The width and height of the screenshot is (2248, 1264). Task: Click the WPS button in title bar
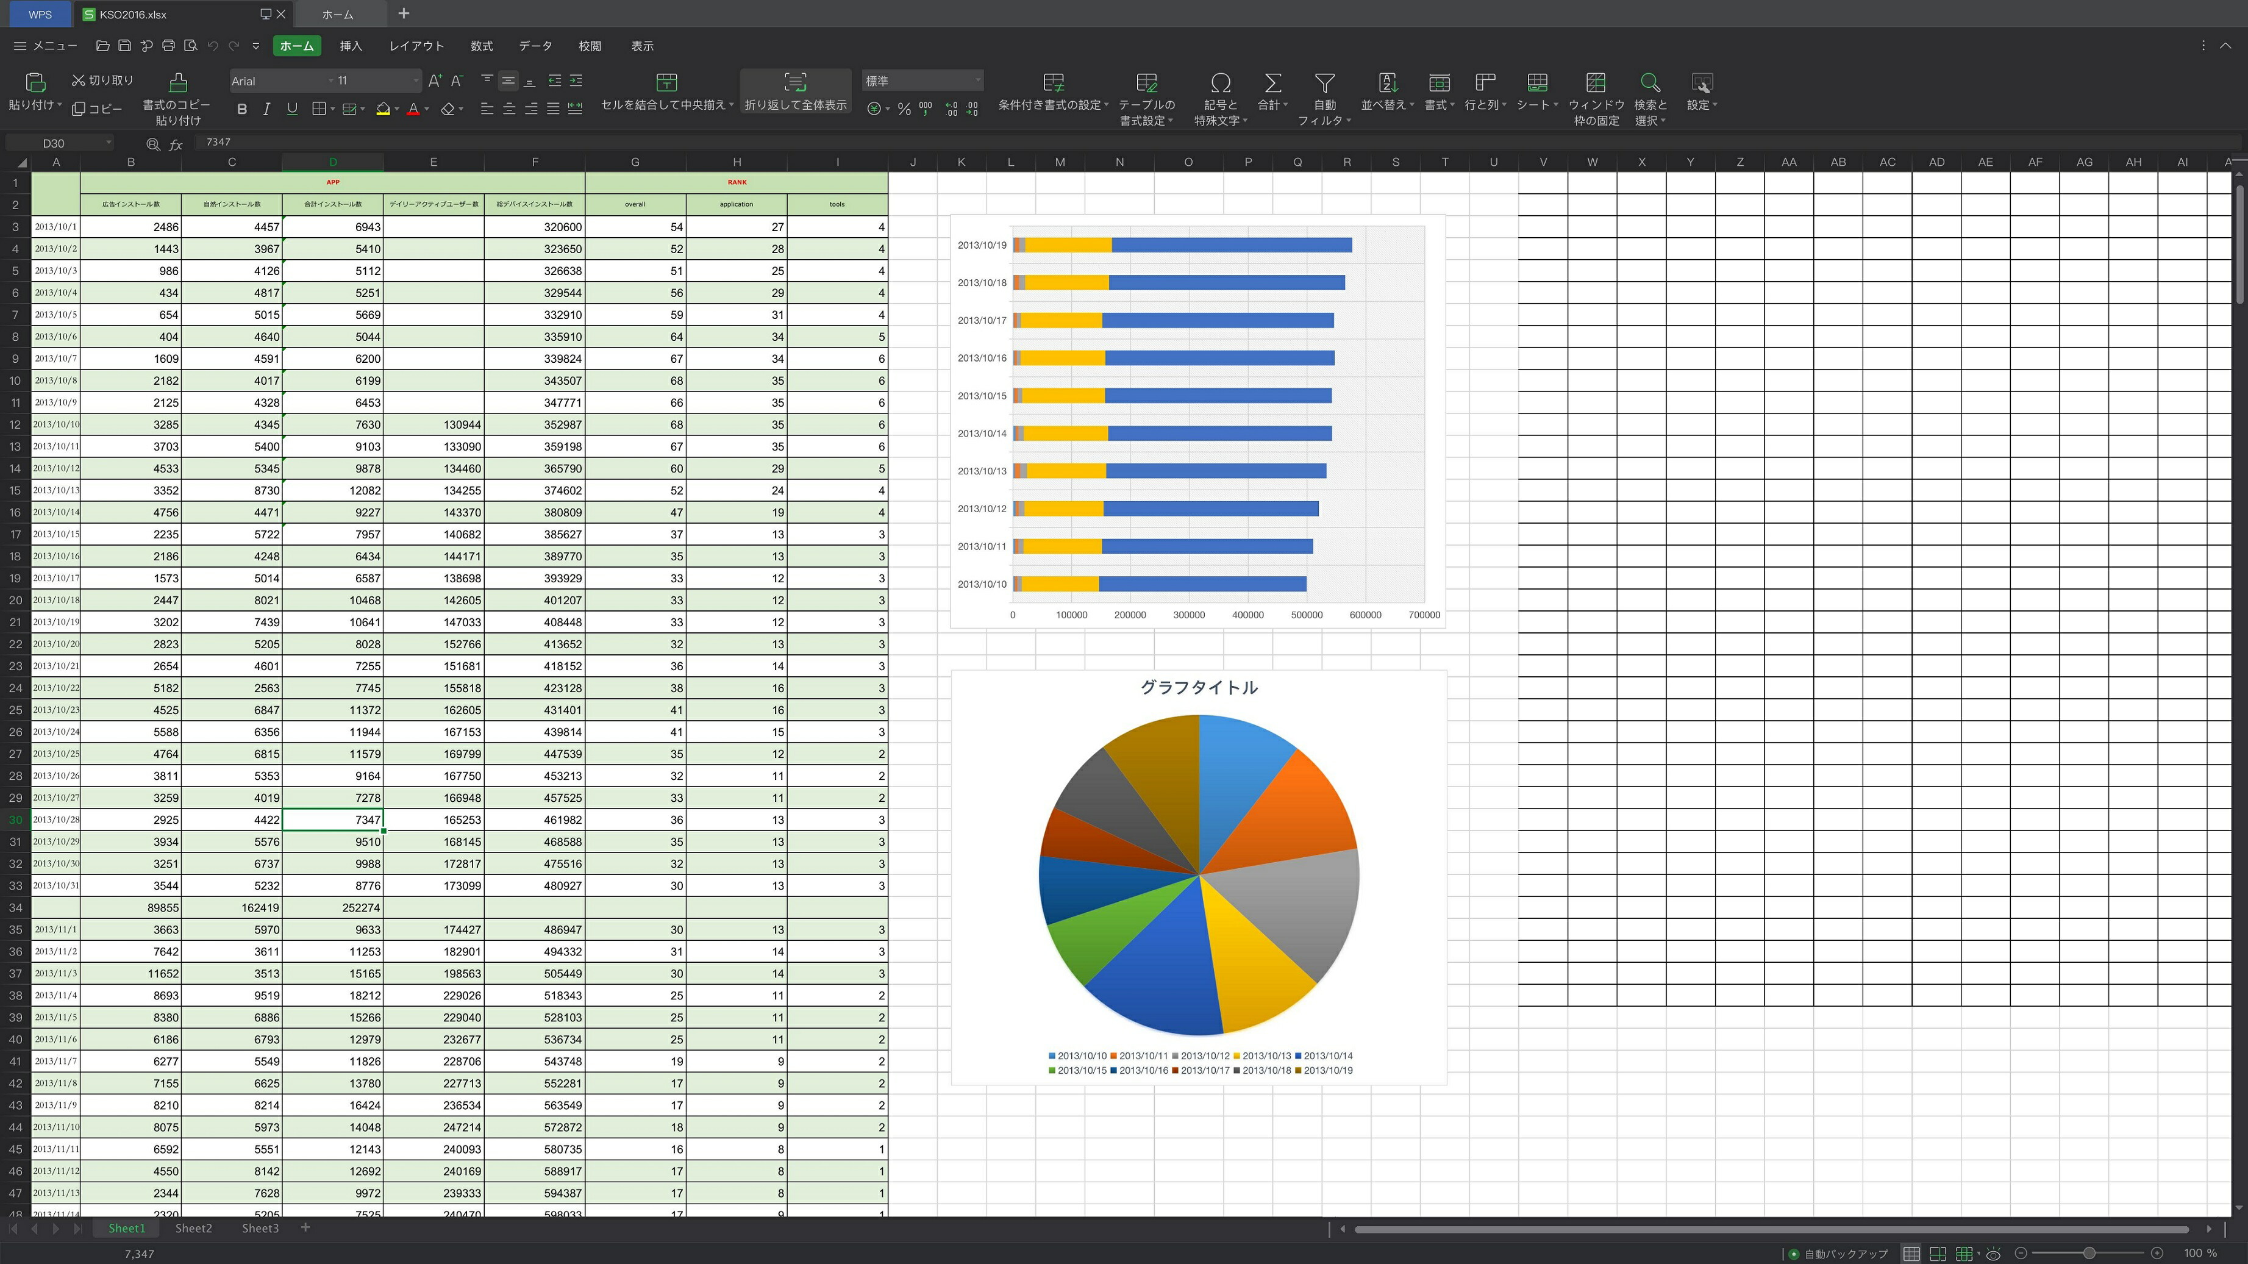(40, 14)
